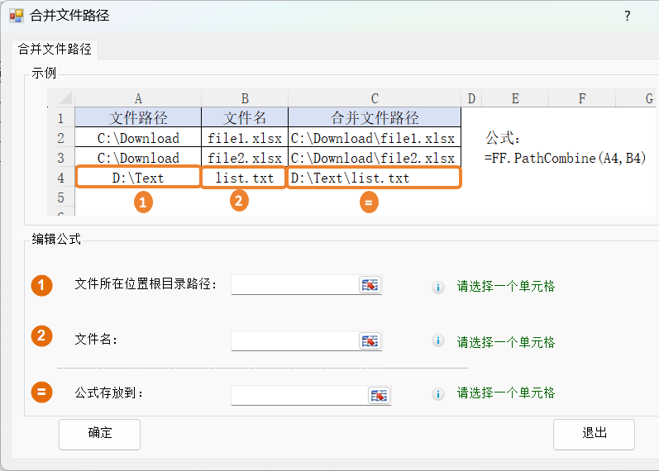Switch to the 合并文件路径 tab

(55, 49)
